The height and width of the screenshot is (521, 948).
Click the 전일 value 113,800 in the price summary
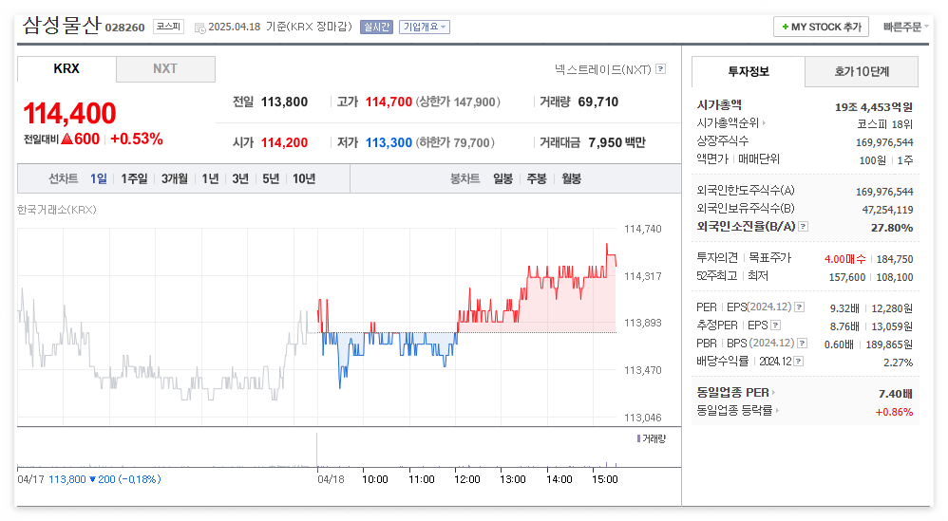[284, 102]
